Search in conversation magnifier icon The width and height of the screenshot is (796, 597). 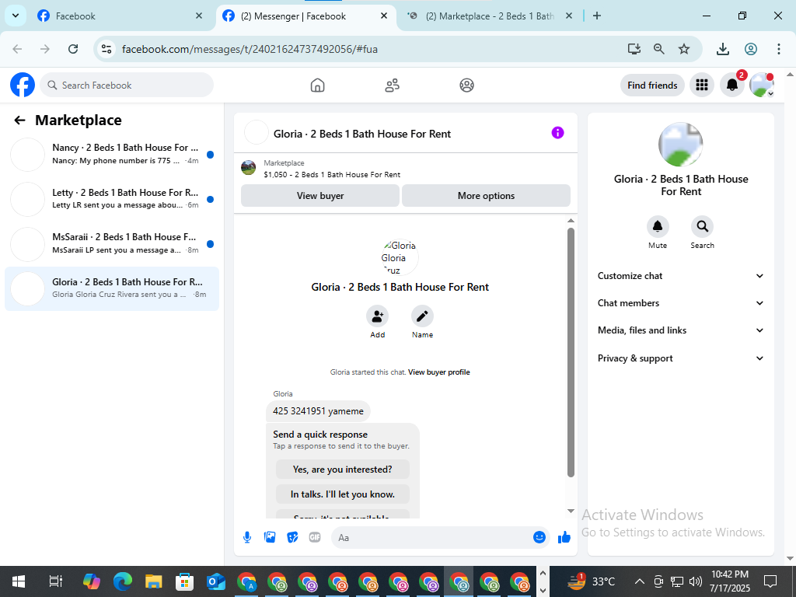[x=702, y=226]
